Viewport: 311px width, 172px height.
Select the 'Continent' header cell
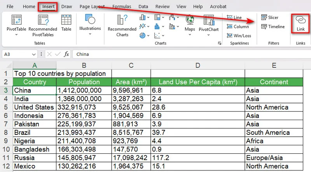[x=274, y=82]
